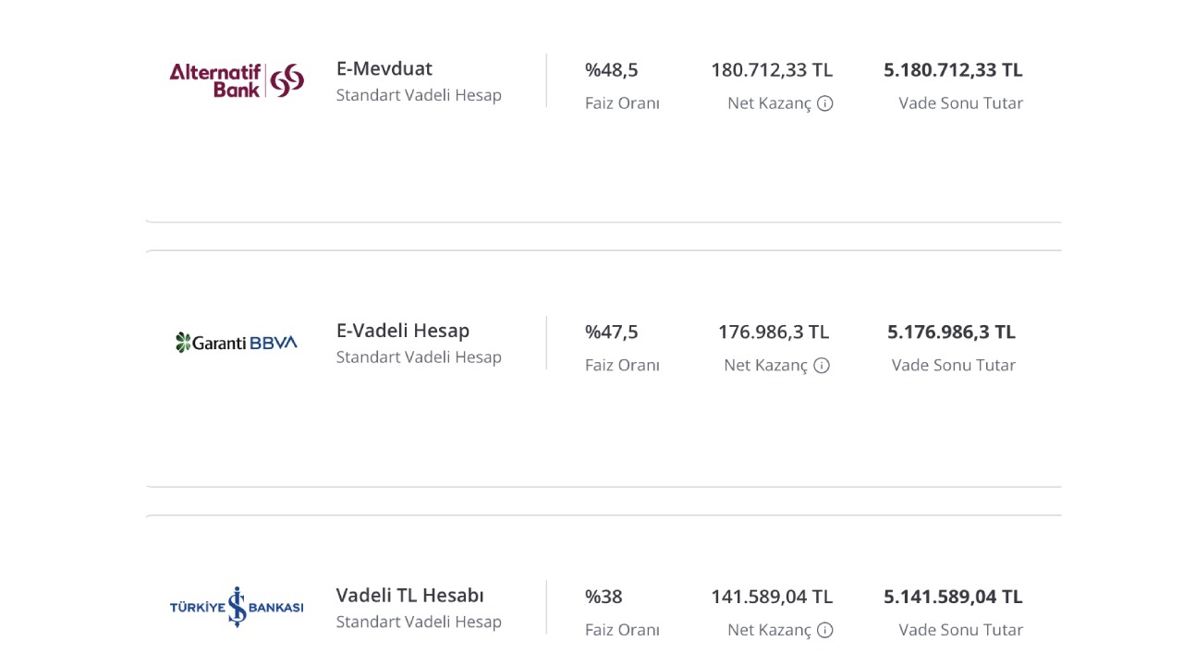Viewport: 1183px width, 665px height.
Task: Open Net Kazanç info icon for Alternatif Bank
Action: click(x=825, y=103)
